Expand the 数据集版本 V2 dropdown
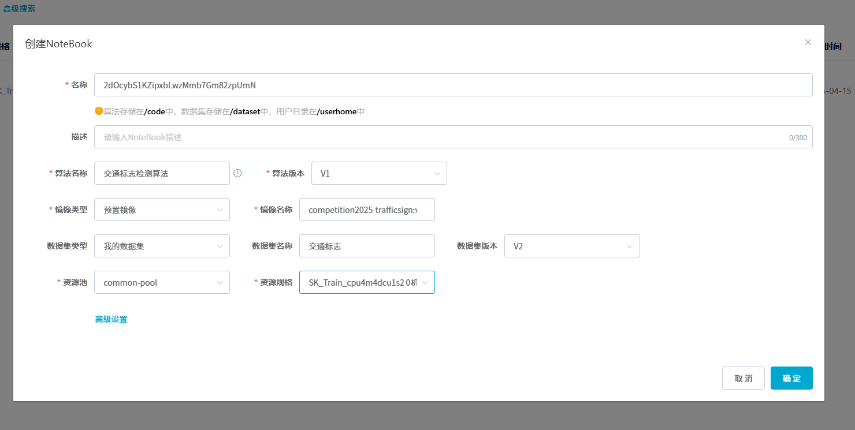The height and width of the screenshot is (430, 855). [x=571, y=246]
